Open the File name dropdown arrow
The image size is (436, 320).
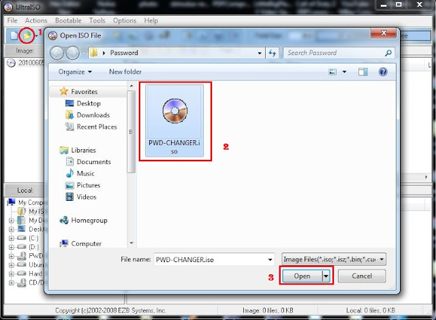pos(270,259)
